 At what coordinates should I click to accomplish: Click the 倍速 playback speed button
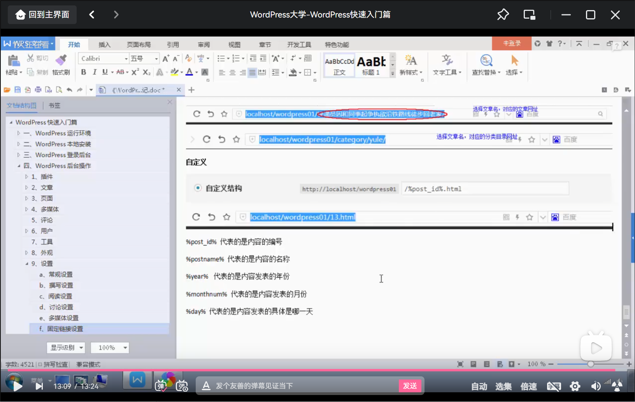528,386
